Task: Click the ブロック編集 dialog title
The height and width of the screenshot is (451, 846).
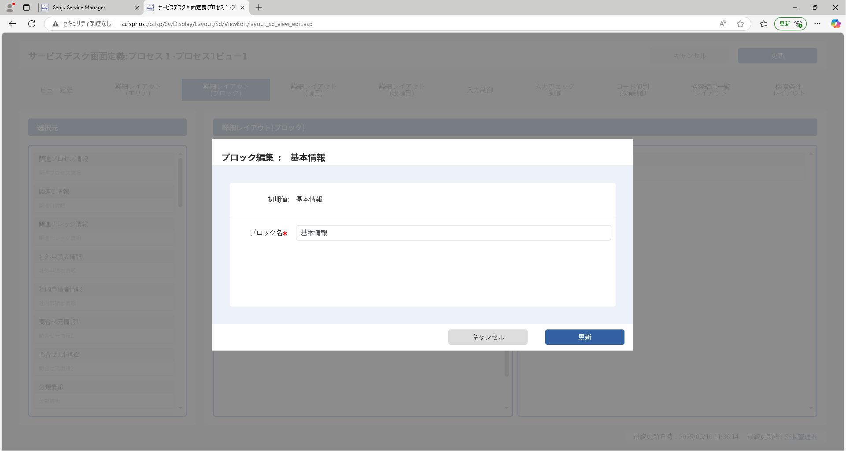Action: pyautogui.click(x=273, y=158)
